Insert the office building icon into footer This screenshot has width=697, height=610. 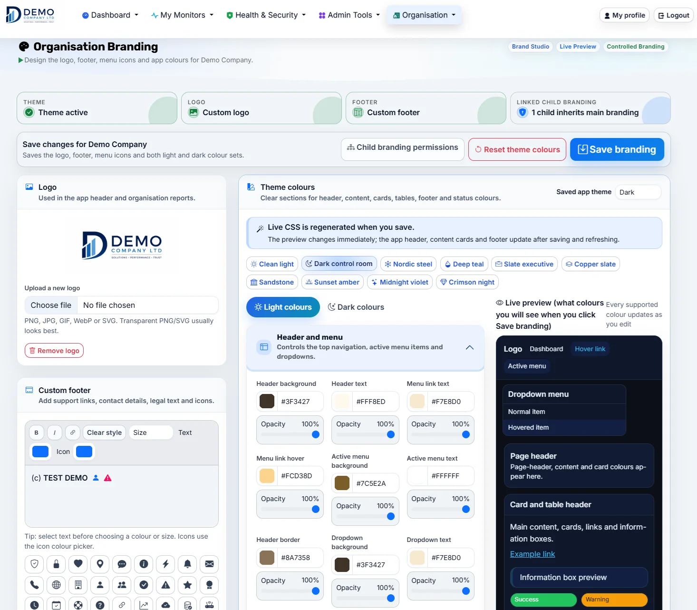click(x=78, y=585)
